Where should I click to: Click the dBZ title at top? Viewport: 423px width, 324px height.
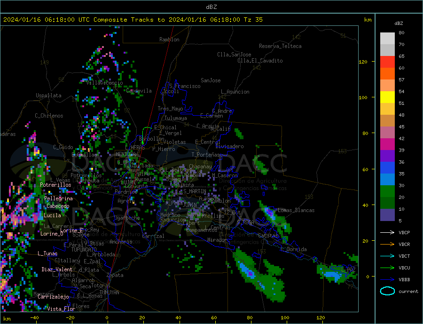tap(211, 7)
